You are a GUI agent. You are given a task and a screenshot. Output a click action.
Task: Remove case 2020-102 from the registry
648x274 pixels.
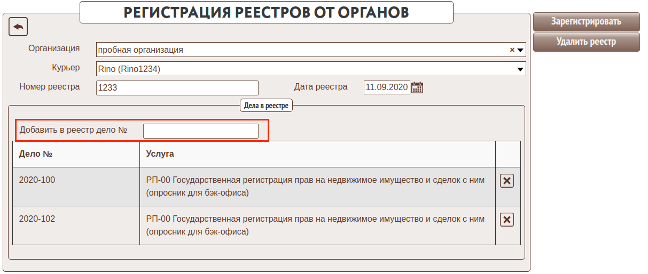507,220
